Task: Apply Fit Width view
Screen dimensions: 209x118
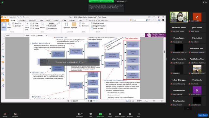Action: click(34, 26)
